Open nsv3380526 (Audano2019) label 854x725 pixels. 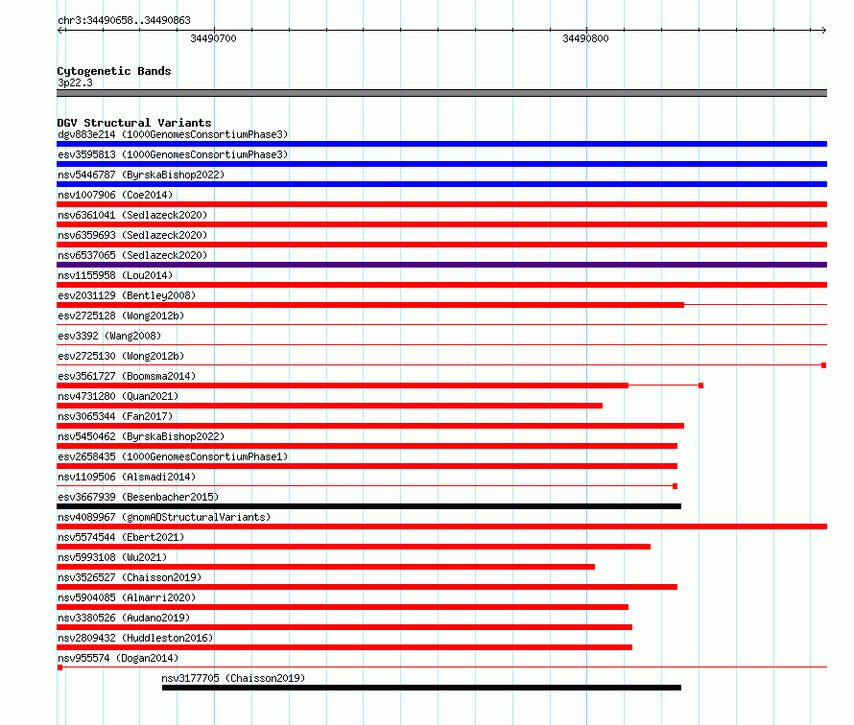pyautogui.click(x=124, y=618)
